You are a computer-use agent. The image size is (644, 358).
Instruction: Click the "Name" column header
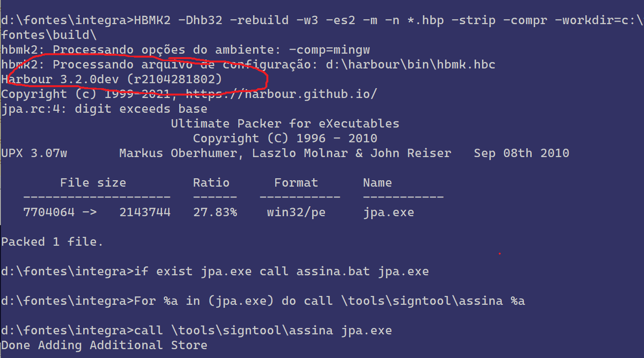[x=377, y=183]
